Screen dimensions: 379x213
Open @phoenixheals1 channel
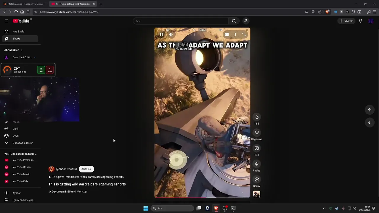pyautogui.click(x=66, y=169)
